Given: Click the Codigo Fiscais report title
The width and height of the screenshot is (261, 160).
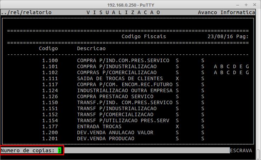Looking at the screenshot, I should pyautogui.click(x=144, y=36).
